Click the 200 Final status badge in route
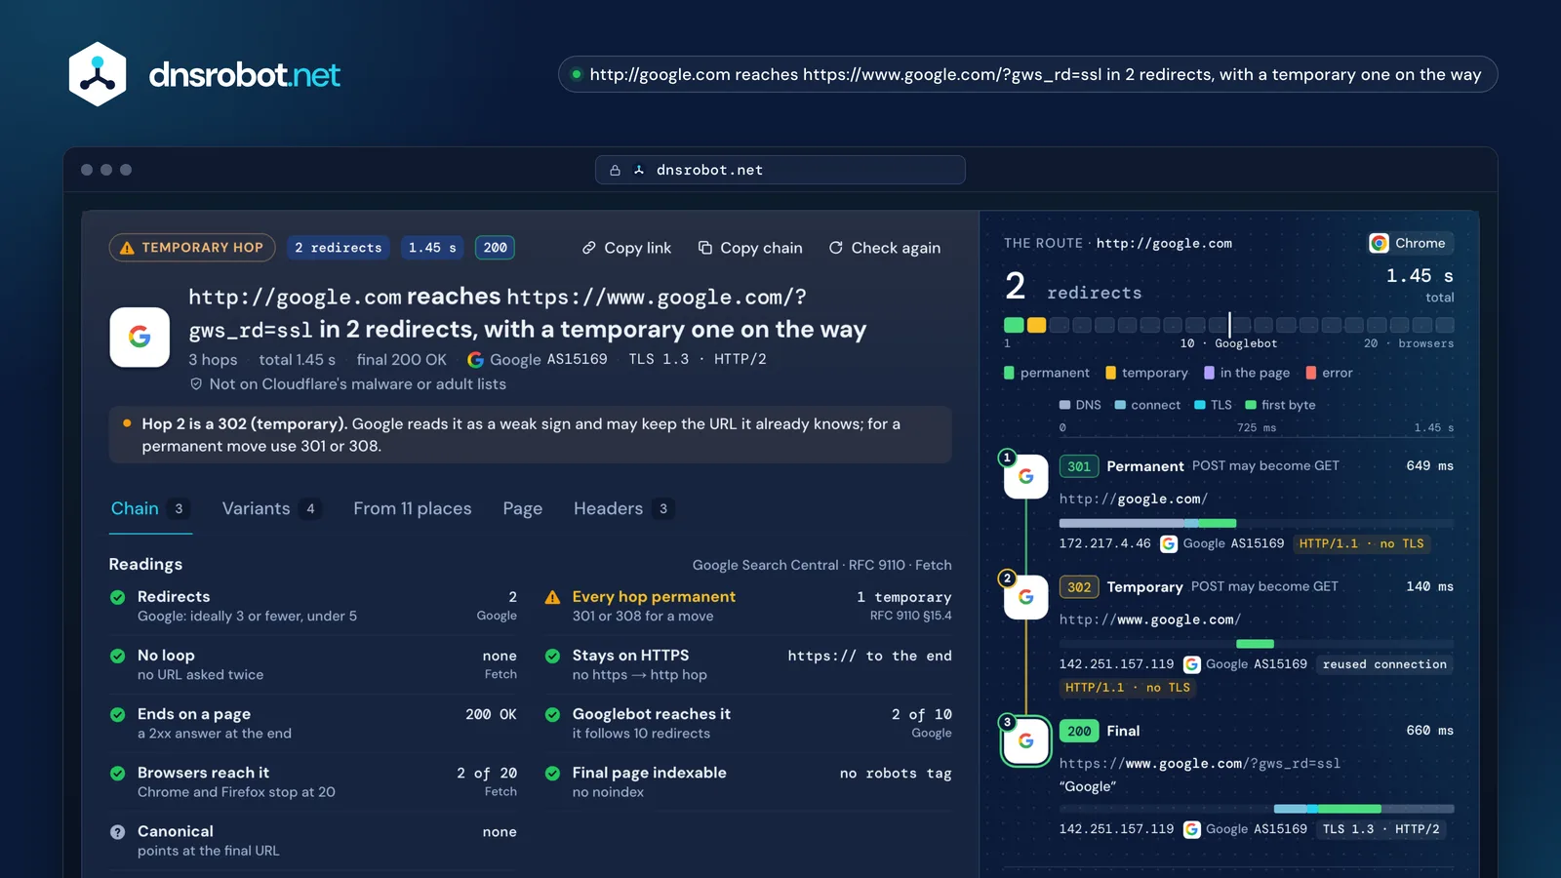This screenshot has width=1561, height=878. click(1079, 731)
